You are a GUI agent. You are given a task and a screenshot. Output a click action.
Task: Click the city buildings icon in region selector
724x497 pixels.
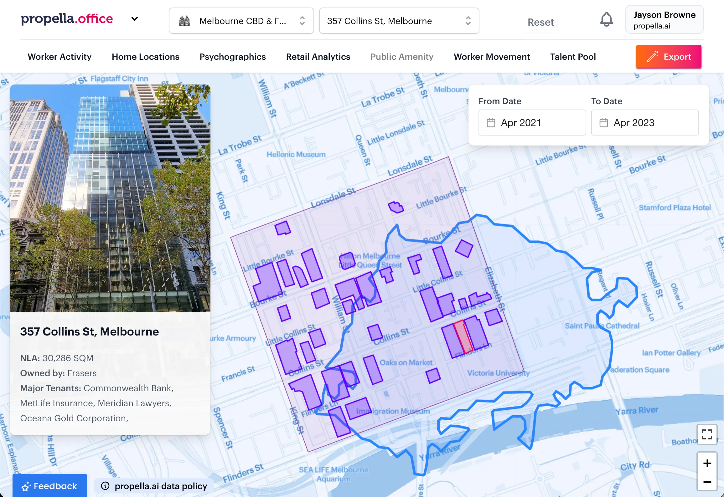tap(184, 21)
